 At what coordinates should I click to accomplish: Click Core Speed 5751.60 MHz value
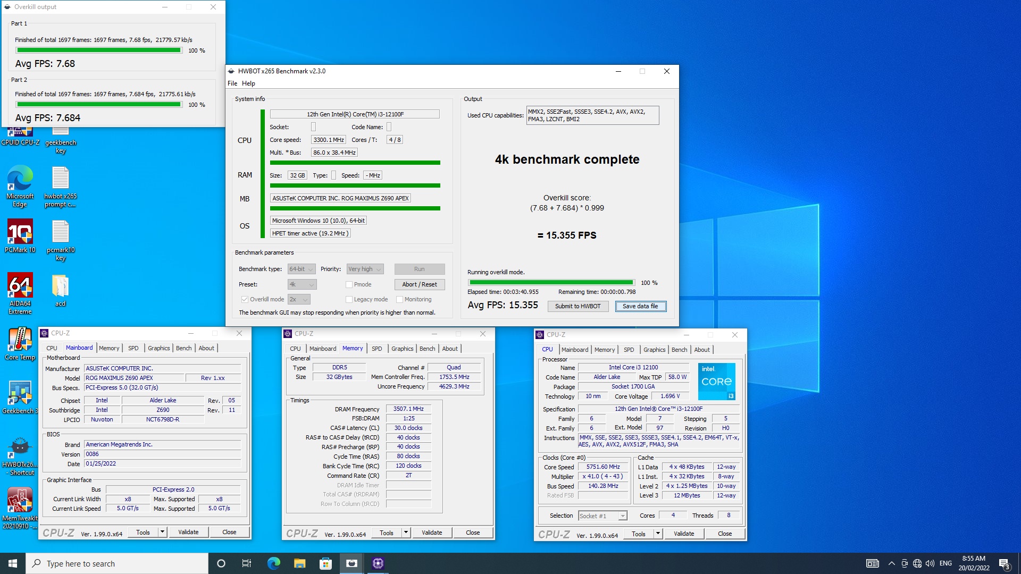[603, 467]
